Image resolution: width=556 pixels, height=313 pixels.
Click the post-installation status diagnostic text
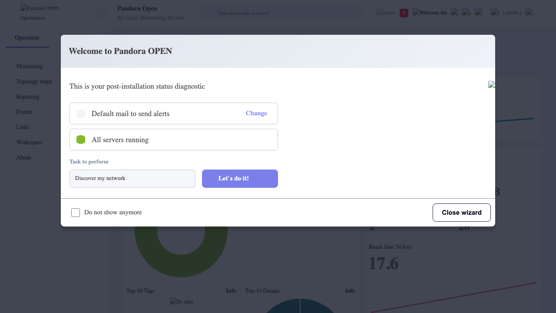(137, 86)
